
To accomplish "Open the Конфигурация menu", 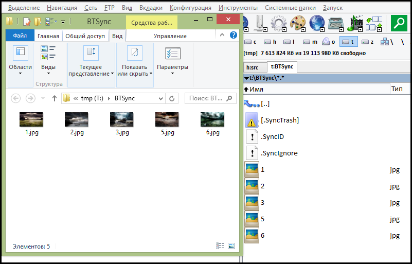I will (190, 8).
